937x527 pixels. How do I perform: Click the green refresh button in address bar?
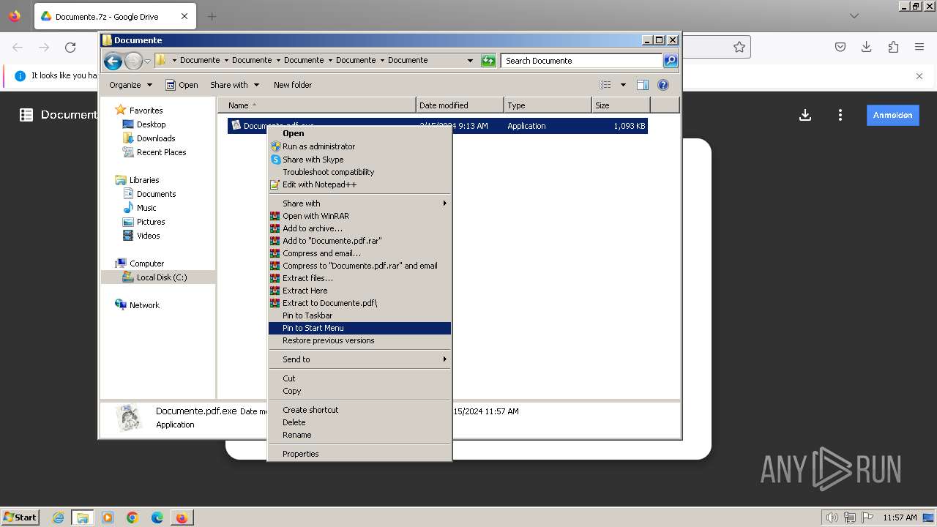click(488, 61)
